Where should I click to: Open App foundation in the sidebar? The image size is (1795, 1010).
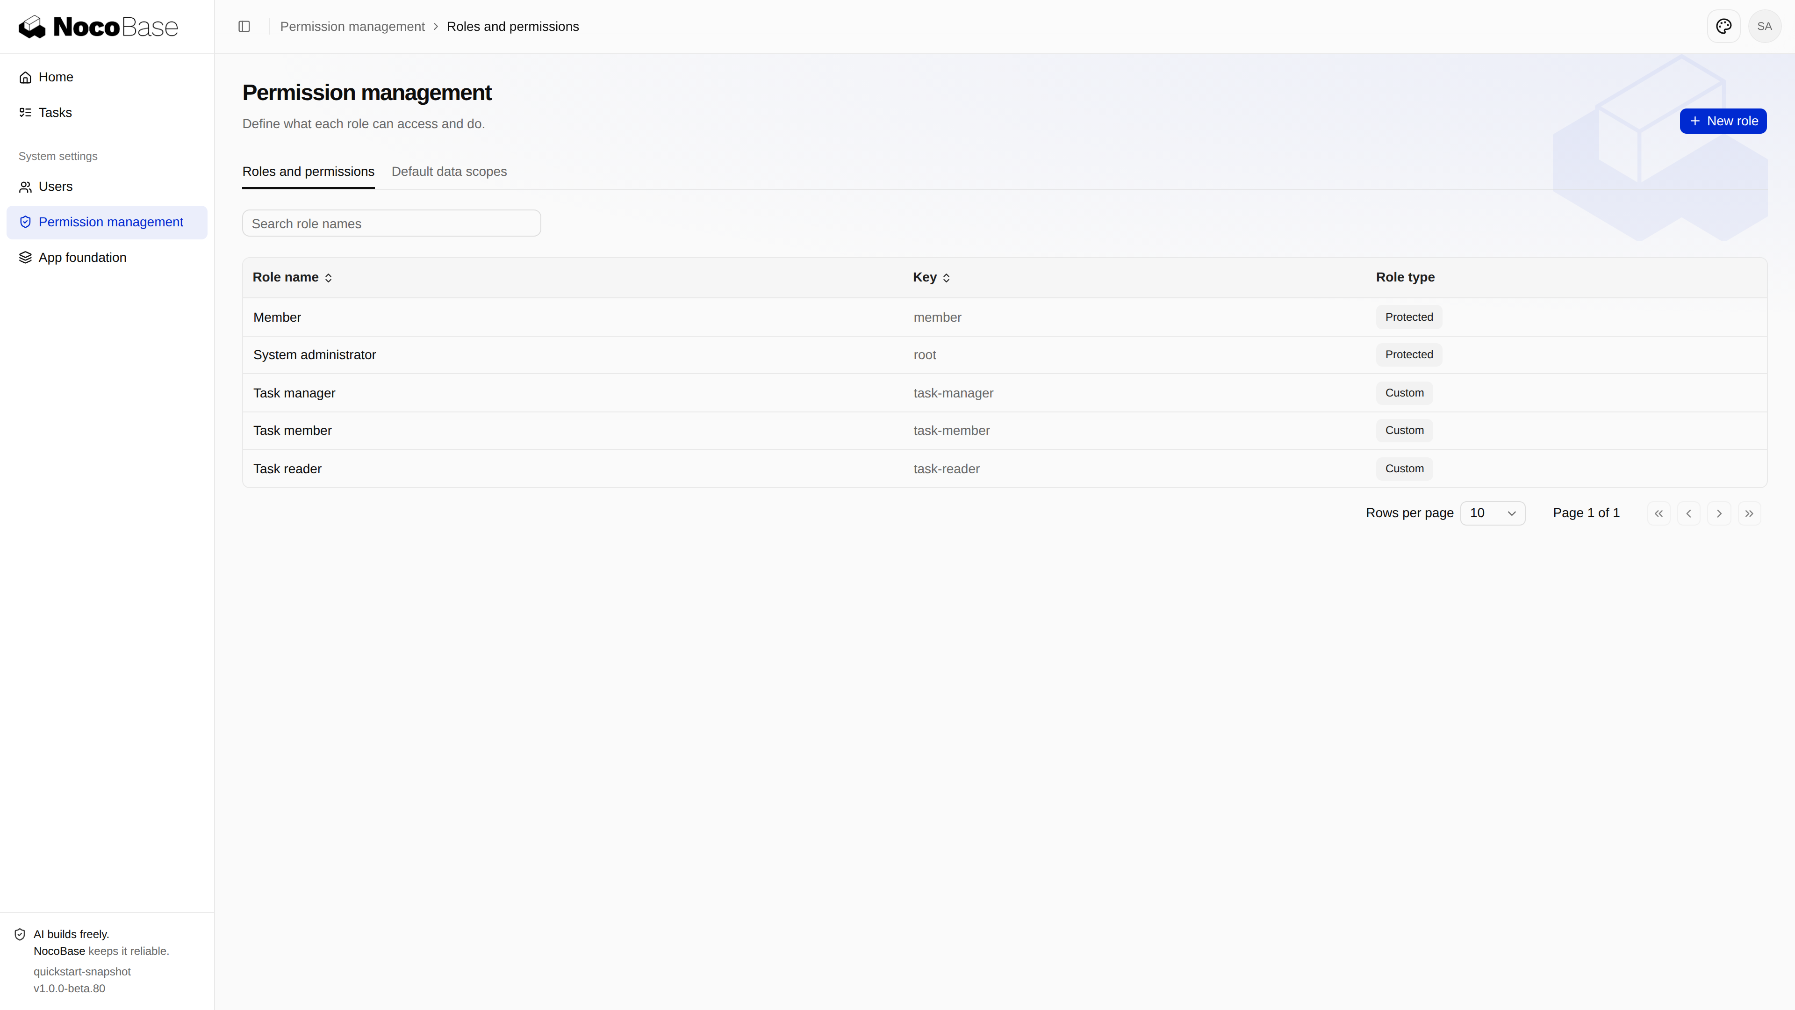click(x=107, y=258)
